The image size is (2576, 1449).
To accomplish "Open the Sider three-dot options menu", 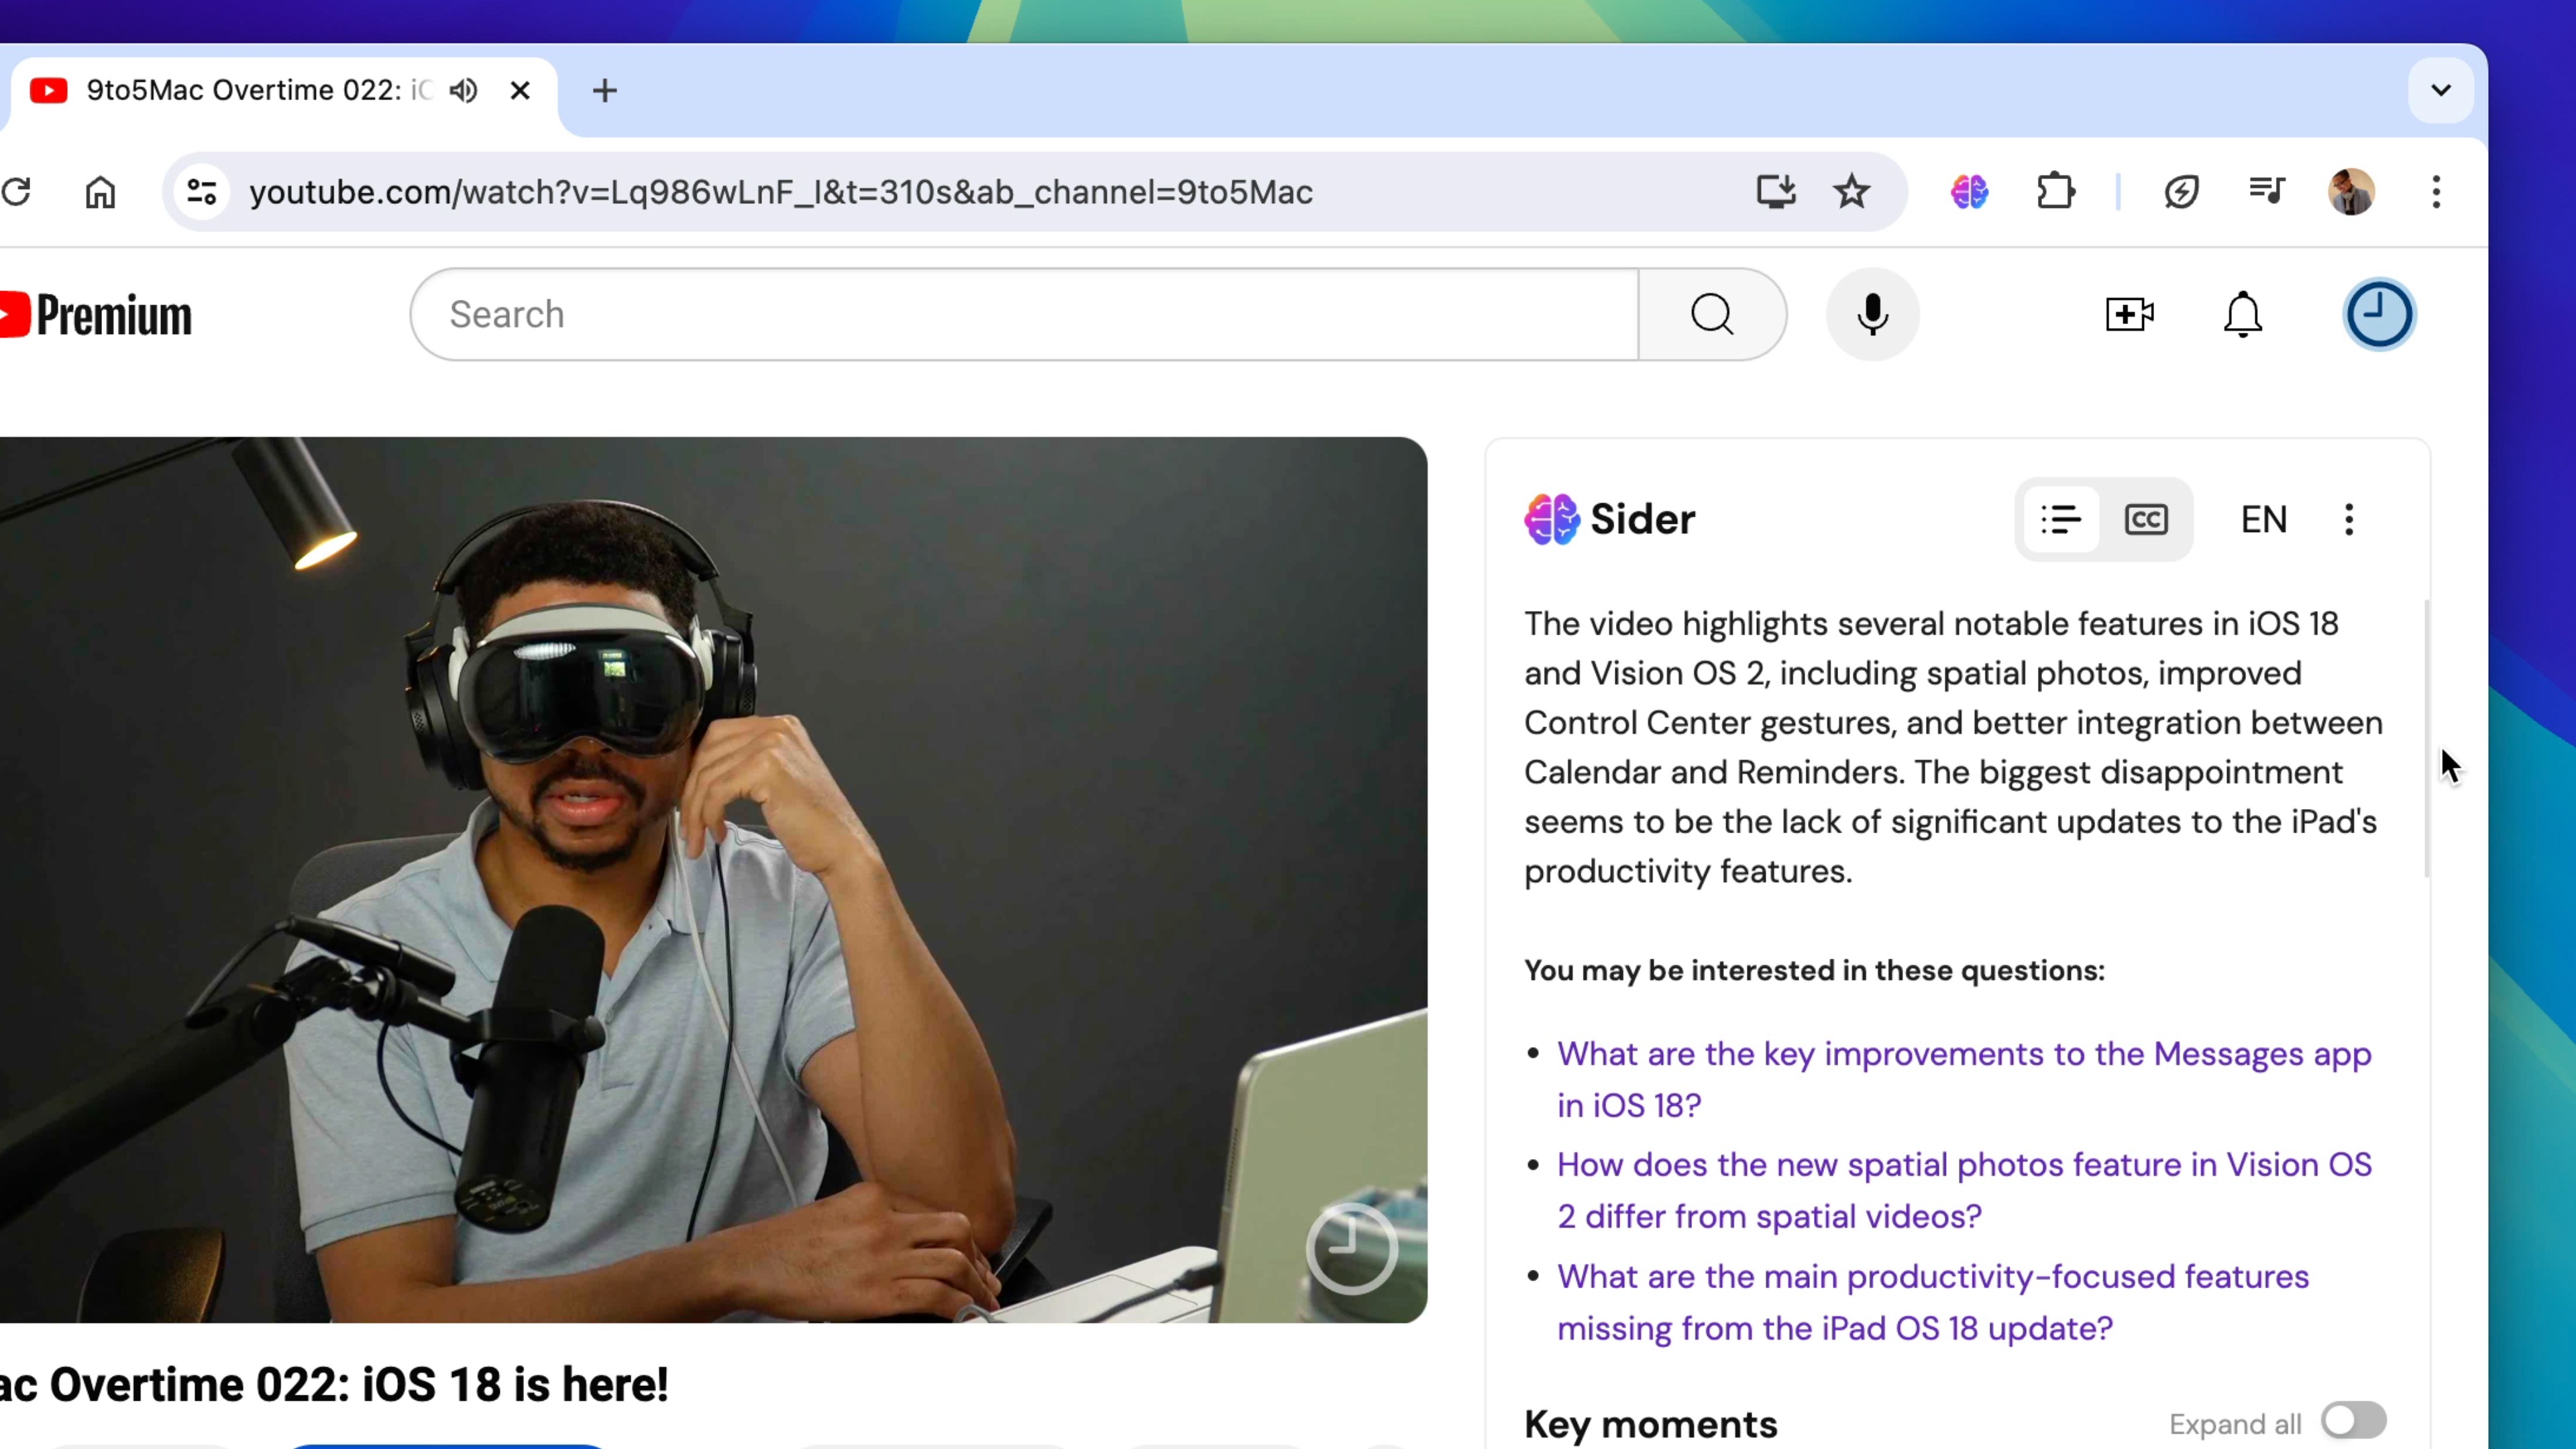I will point(2349,519).
